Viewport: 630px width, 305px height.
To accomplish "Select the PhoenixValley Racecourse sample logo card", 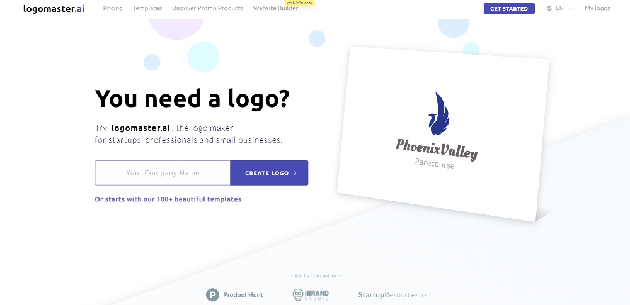I will click(x=443, y=134).
